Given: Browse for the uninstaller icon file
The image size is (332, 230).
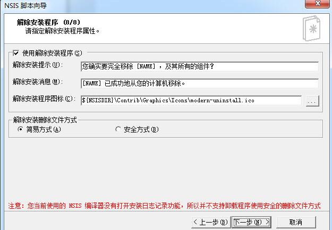Looking at the screenshot, I should point(312,101).
